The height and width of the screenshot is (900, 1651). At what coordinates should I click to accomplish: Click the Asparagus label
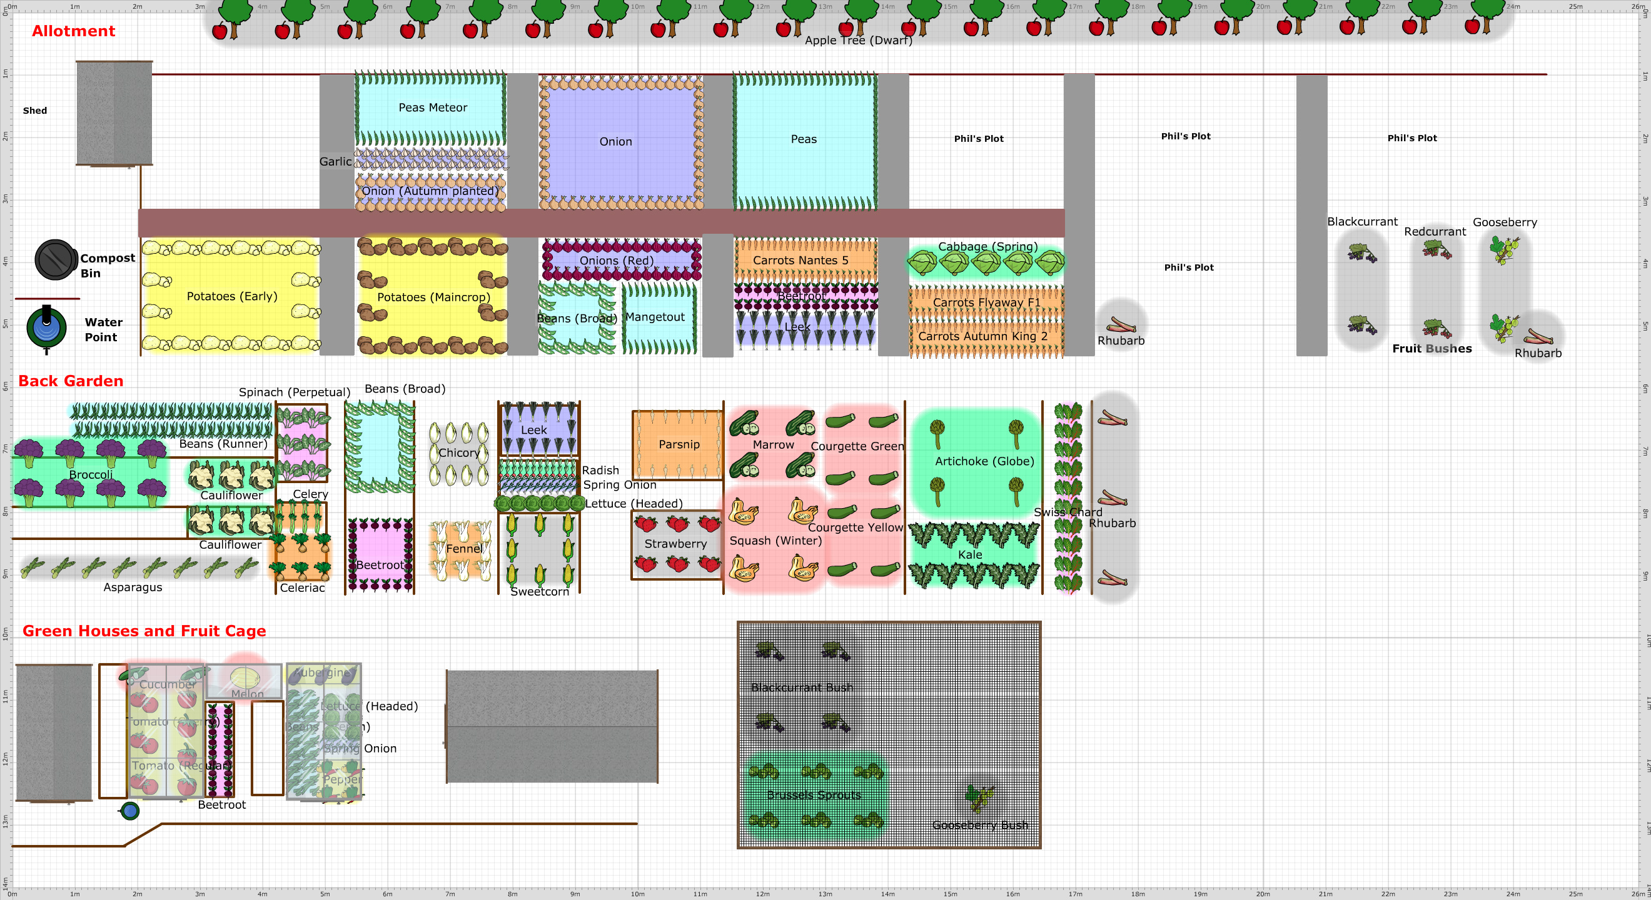(133, 587)
